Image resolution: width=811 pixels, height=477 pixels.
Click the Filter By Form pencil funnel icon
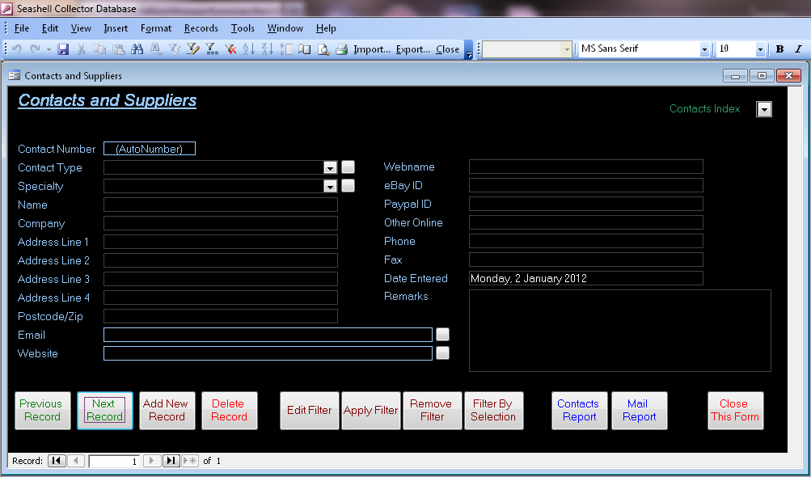pyautogui.click(x=193, y=49)
